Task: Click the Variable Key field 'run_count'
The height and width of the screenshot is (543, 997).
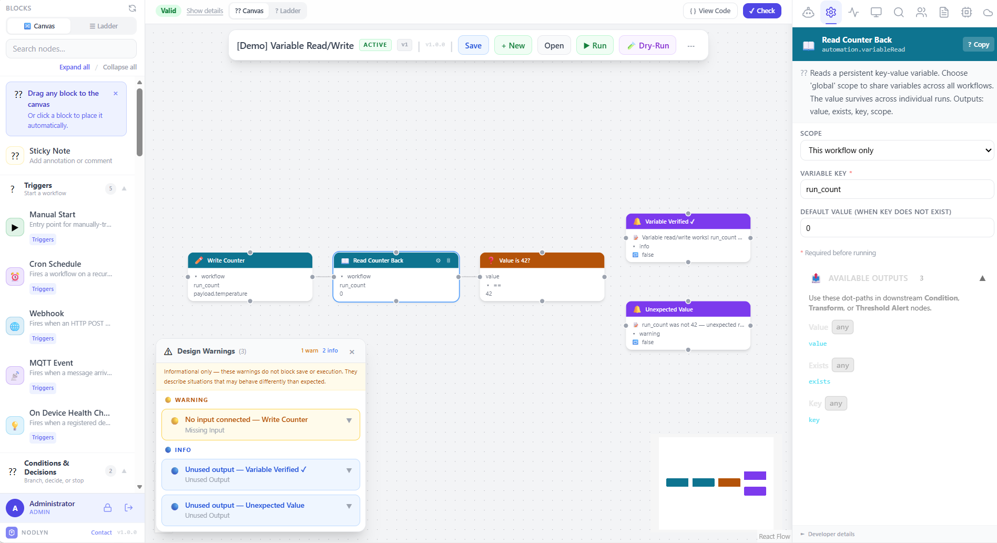Action: (x=897, y=189)
